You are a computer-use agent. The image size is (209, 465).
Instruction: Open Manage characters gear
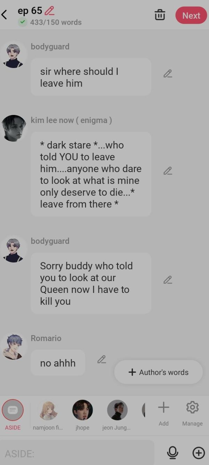point(192,413)
